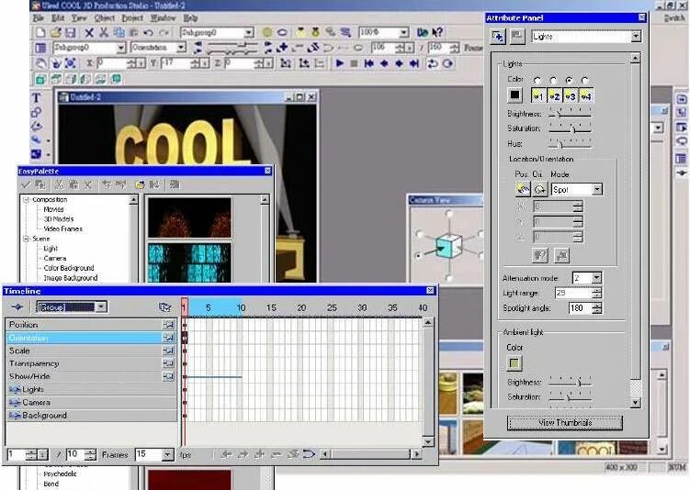Click the Save disk icon
690x490 pixels.
tap(71, 32)
